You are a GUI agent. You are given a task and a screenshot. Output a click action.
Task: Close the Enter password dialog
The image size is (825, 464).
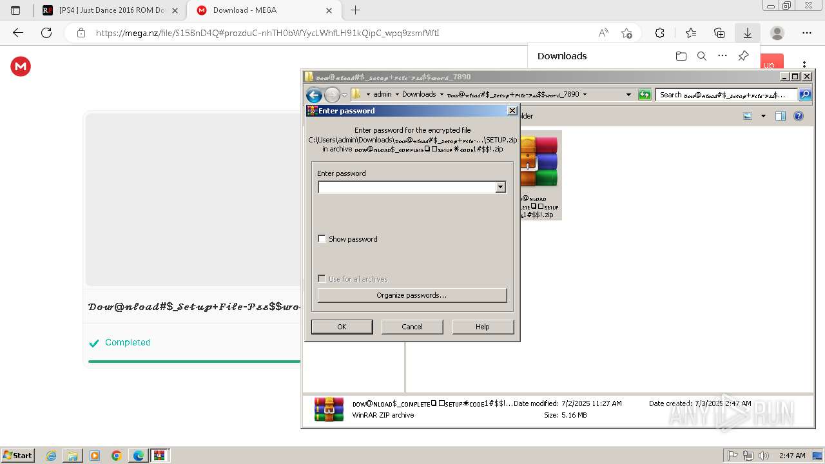point(512,111)
